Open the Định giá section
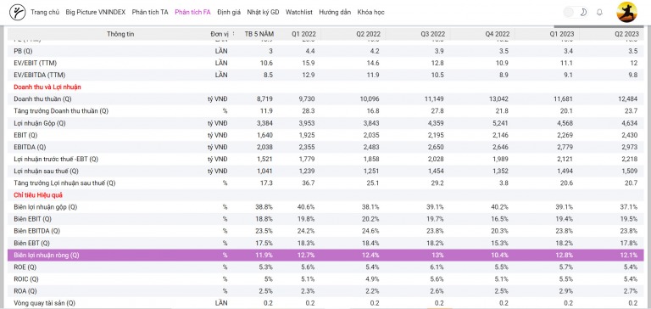Image resolution: width=651 pixels, height=309 pixels. (x=229, y=12)
